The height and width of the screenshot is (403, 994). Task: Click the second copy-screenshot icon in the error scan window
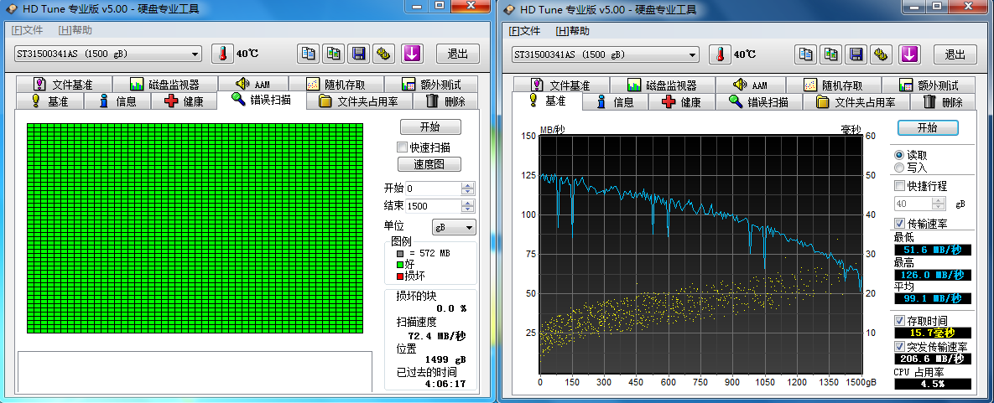(x=334, y=54)
